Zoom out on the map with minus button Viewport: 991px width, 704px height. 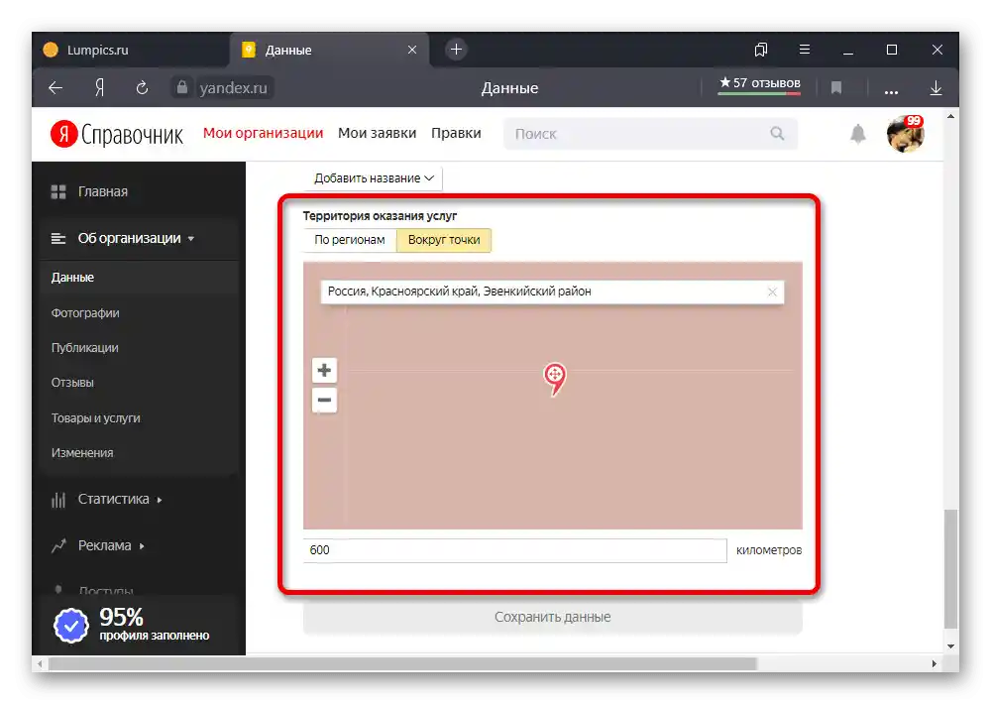tap(324, 400)
